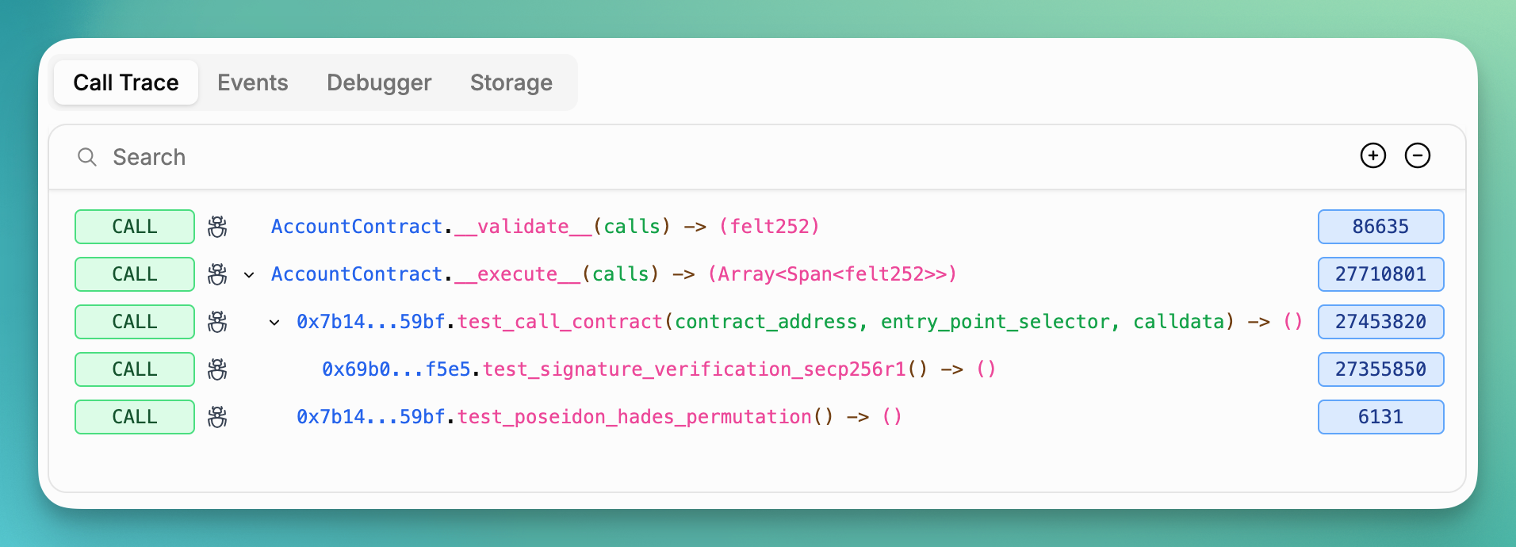This screenshot has width=1516, height=547.
Task: Click the magnifying glass search icon
Action: pos(87,157)
